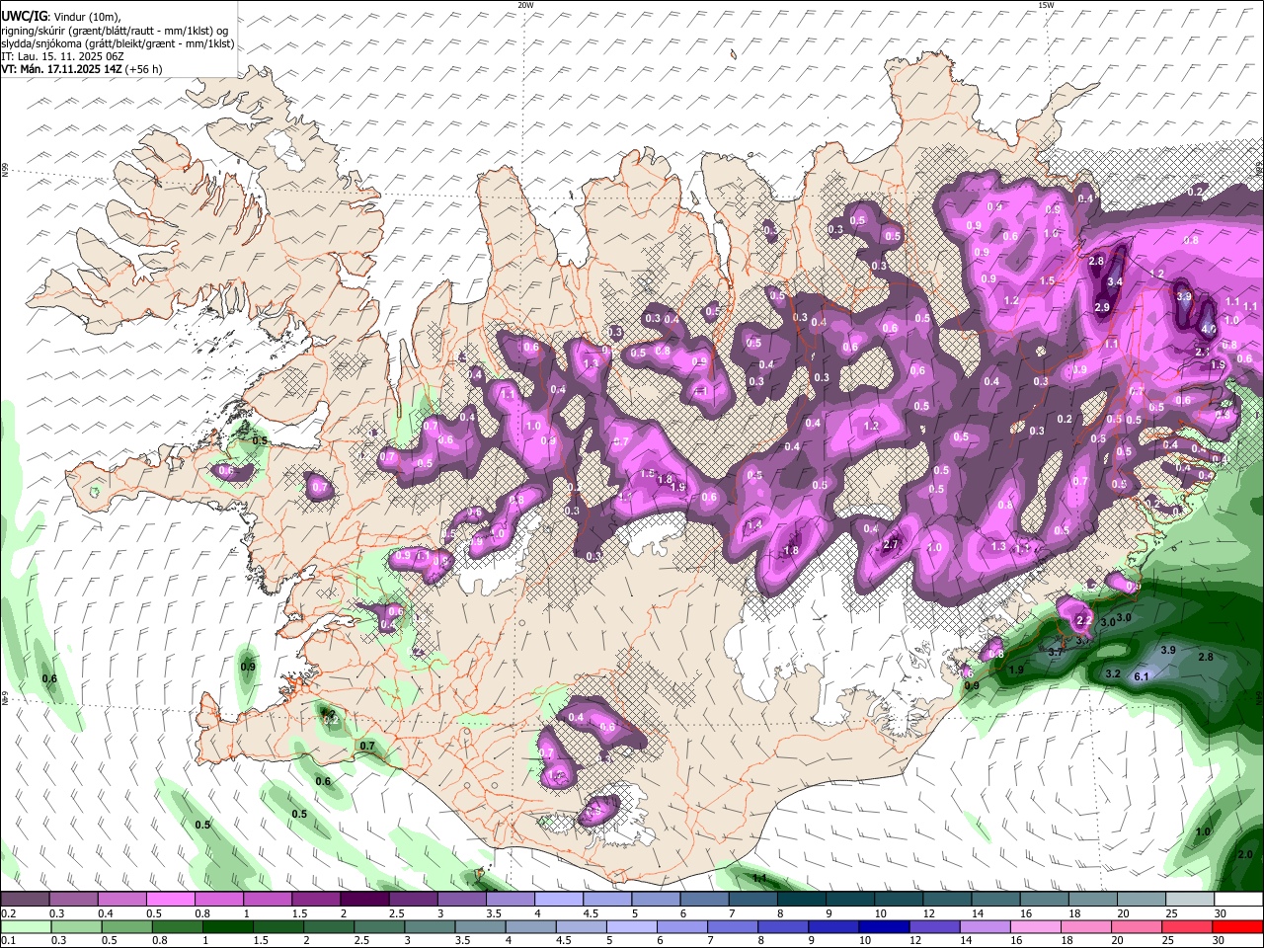The width and height of the screenshot is (1264, 948).
Task: Click the "2.9" snowfall value on map
Action: (1103, 307)
